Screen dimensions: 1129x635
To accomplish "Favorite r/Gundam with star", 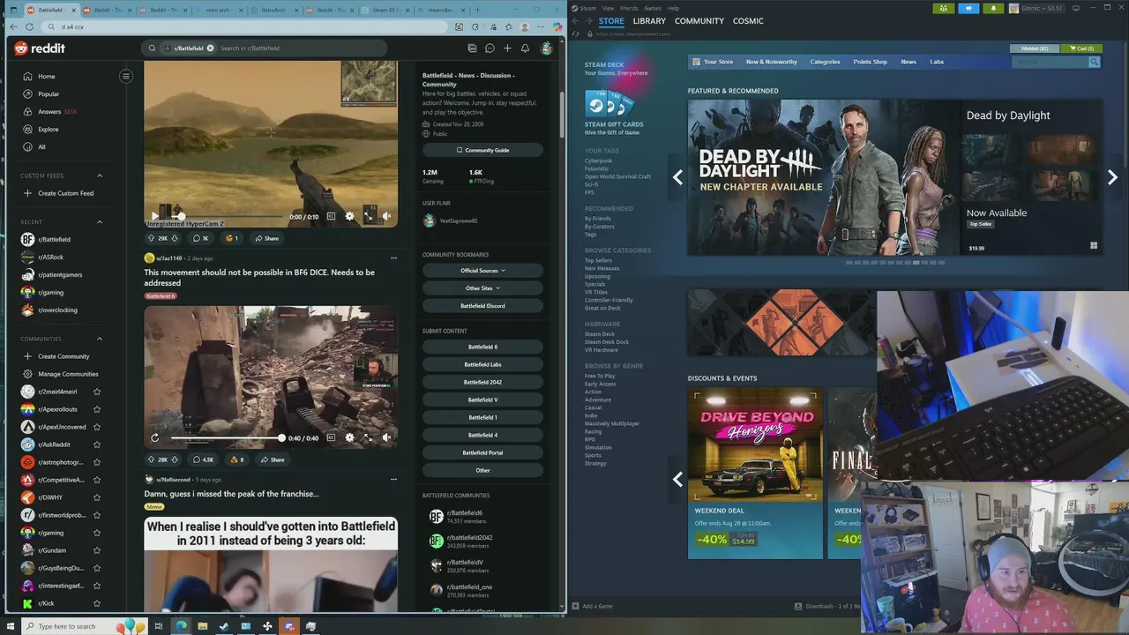I will coord(97,550).
